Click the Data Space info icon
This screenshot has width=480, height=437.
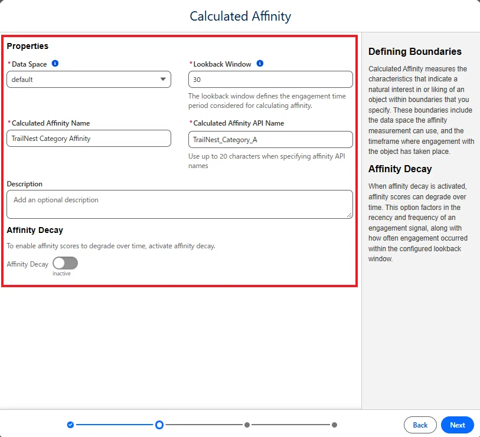(x=55, y=63)
